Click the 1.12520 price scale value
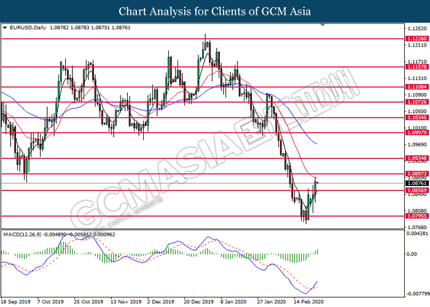 pyautogui.click(x=417, y=29)
